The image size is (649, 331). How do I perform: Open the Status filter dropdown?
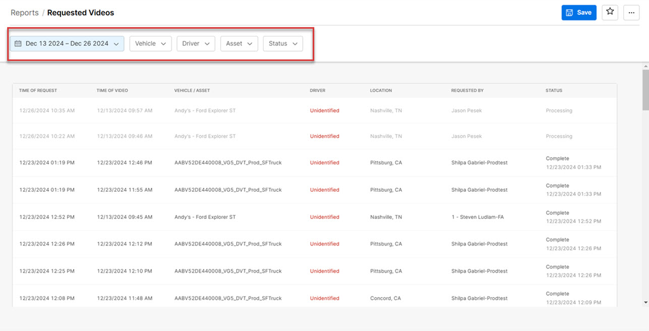point(283,43)
